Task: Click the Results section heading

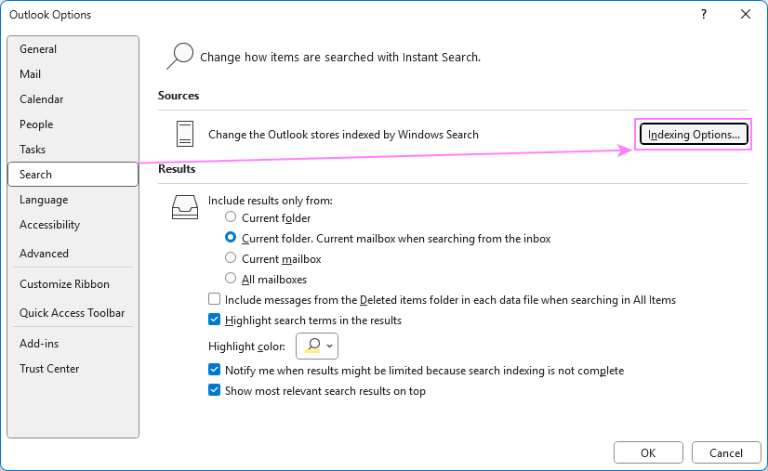Action: coord(177,169)
